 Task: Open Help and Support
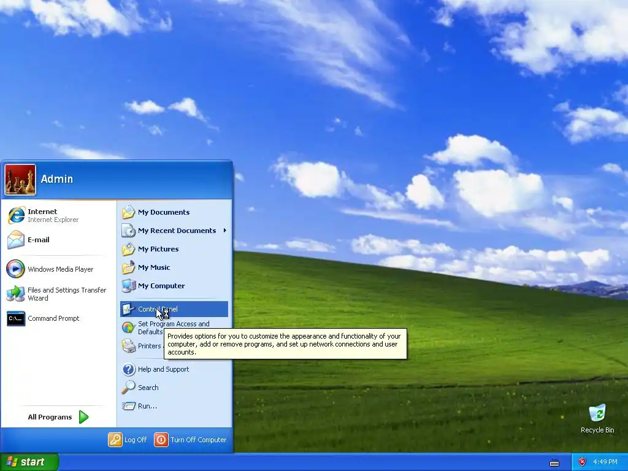174,369
